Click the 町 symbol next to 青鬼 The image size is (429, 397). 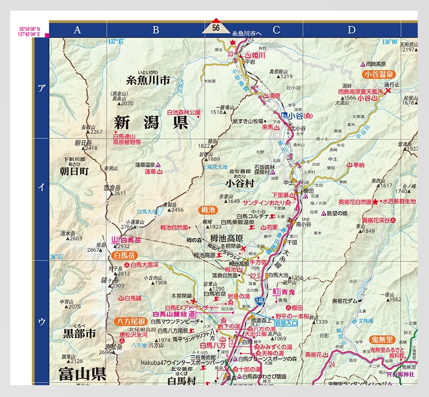click(x=276, y=292)
